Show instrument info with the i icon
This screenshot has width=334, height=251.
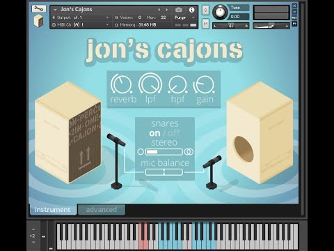(191, 10)
